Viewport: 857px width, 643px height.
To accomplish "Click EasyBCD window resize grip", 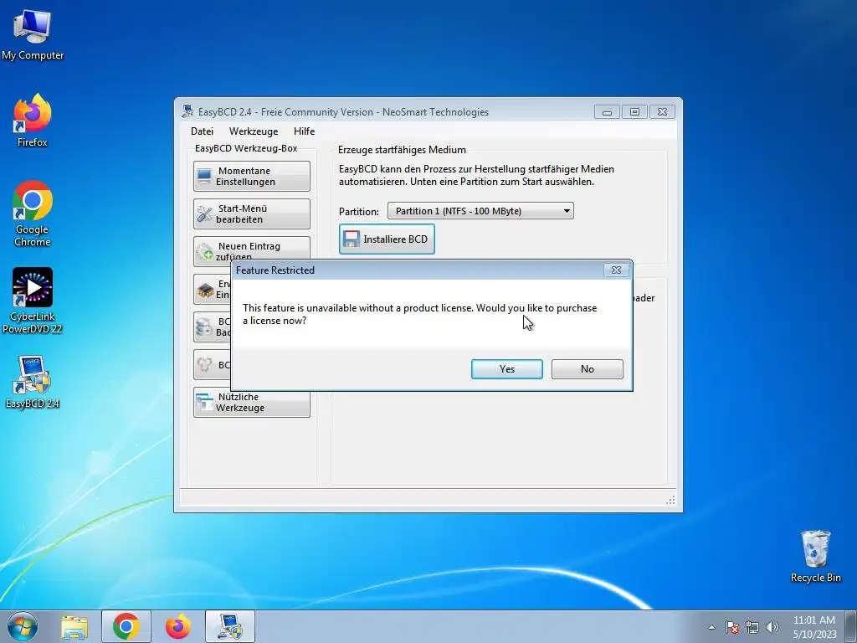I will coord(670,500).
